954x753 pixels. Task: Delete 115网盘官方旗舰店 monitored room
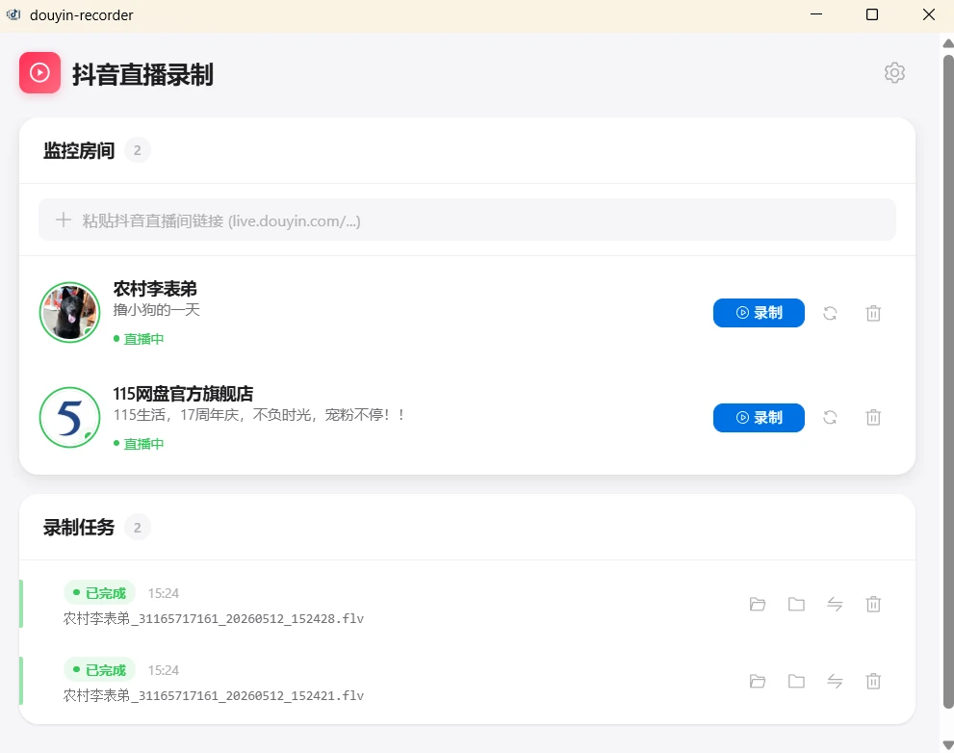pyautogui.click(x=873, y=418)
